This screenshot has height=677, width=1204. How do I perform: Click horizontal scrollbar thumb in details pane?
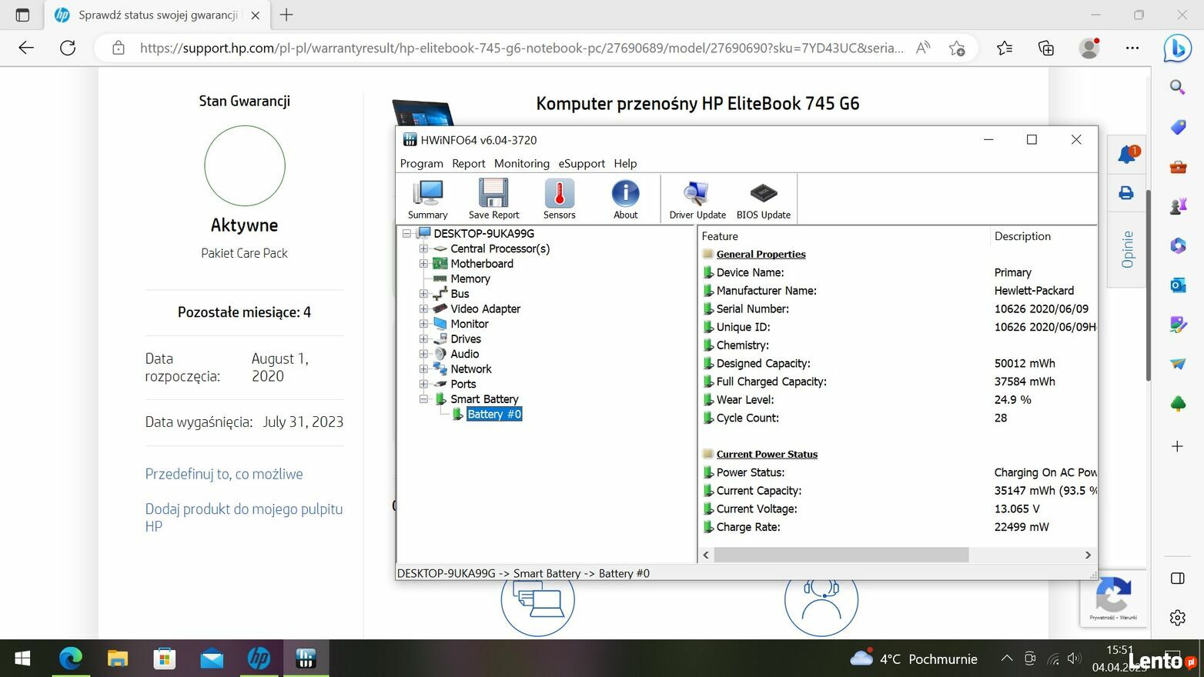841,555
